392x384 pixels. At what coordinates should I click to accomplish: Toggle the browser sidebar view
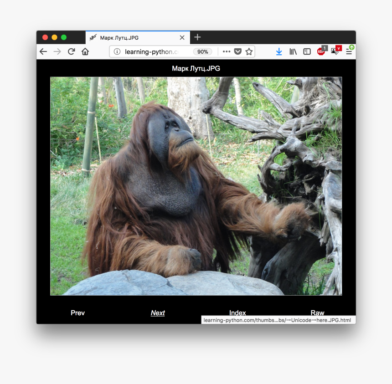point(307,51)
